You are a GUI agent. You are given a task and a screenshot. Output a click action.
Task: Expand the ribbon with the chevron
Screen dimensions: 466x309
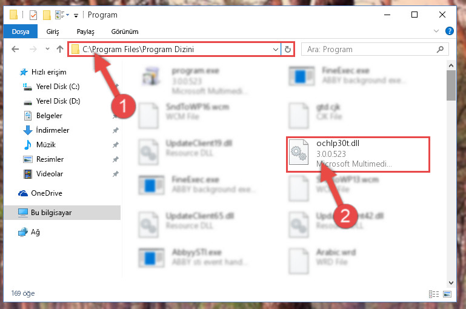point(436,31)
